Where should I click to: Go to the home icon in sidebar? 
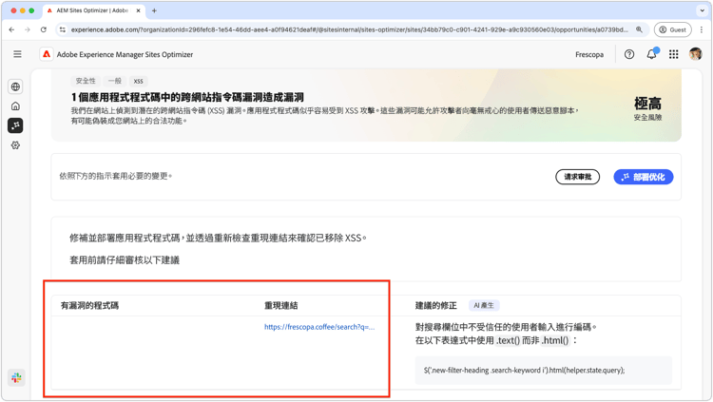pyautogui.click(x=15, y=105)
